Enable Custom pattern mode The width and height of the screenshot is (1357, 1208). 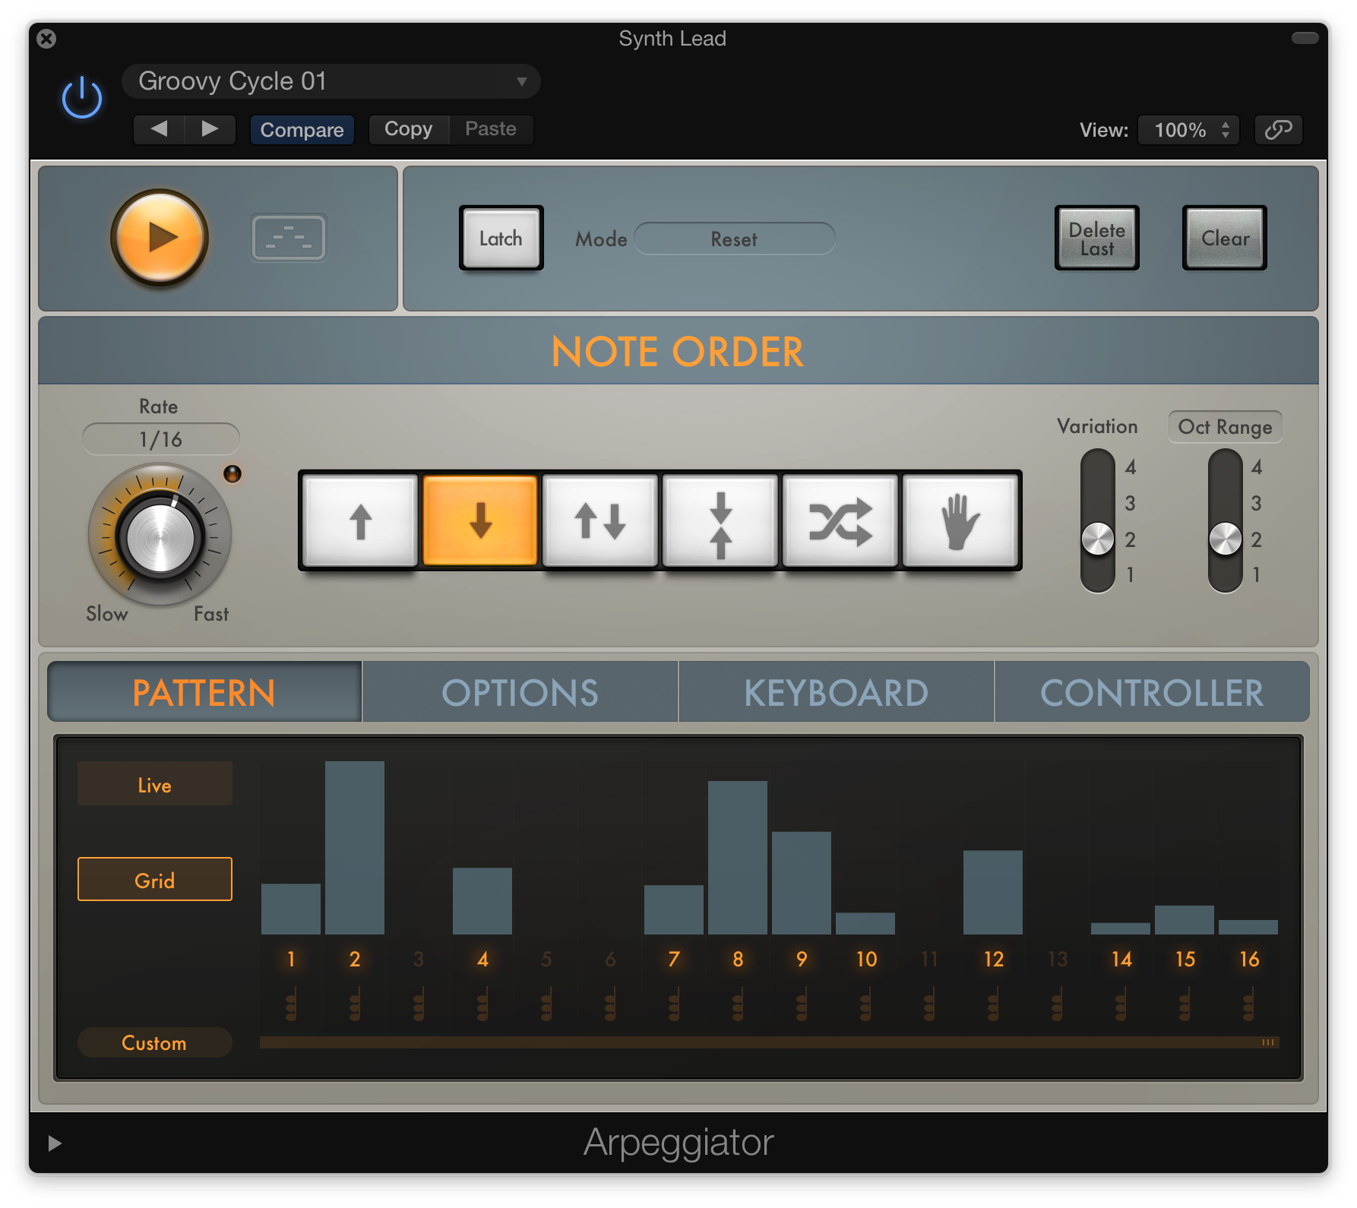pyautogui.click(x=154, y=1042)
